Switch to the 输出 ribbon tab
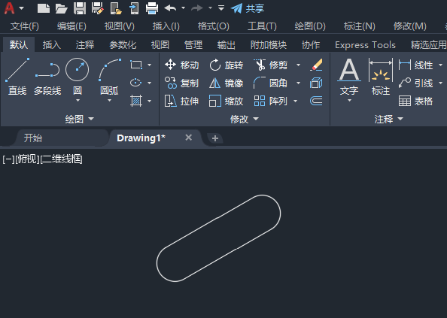This screenshot has width=447, height=318. (227, 44)
